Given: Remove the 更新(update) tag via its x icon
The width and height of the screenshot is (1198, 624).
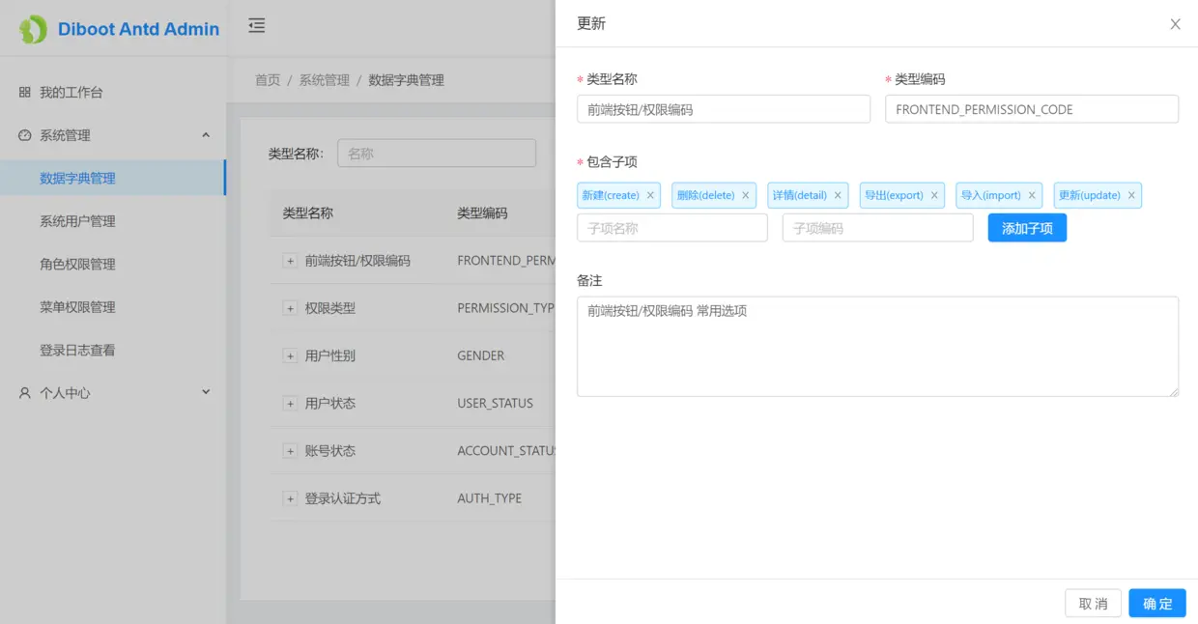Looking at the screenshot, I should point(1130,195).
